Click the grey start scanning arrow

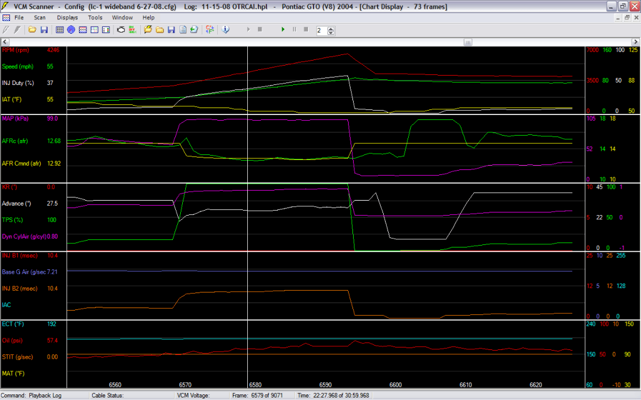(248, 30)
